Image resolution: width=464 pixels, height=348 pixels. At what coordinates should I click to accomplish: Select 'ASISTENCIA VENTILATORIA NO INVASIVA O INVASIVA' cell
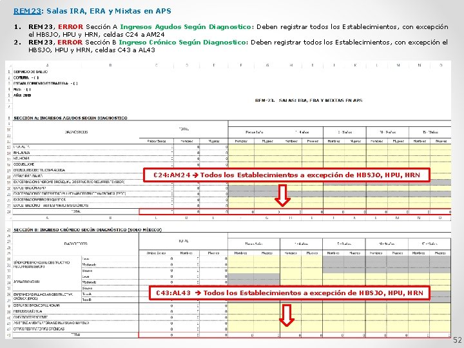pos(51,323)
